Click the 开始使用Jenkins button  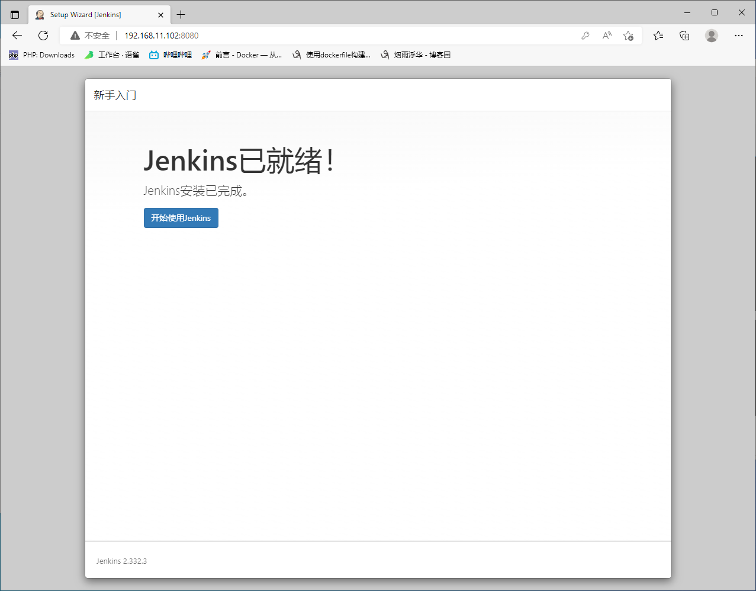(181, 218)
